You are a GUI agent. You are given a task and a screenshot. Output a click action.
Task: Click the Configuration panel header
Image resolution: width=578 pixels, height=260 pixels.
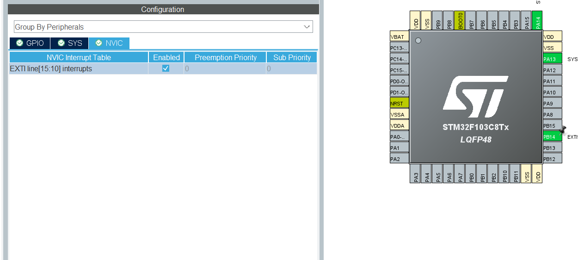163,9
